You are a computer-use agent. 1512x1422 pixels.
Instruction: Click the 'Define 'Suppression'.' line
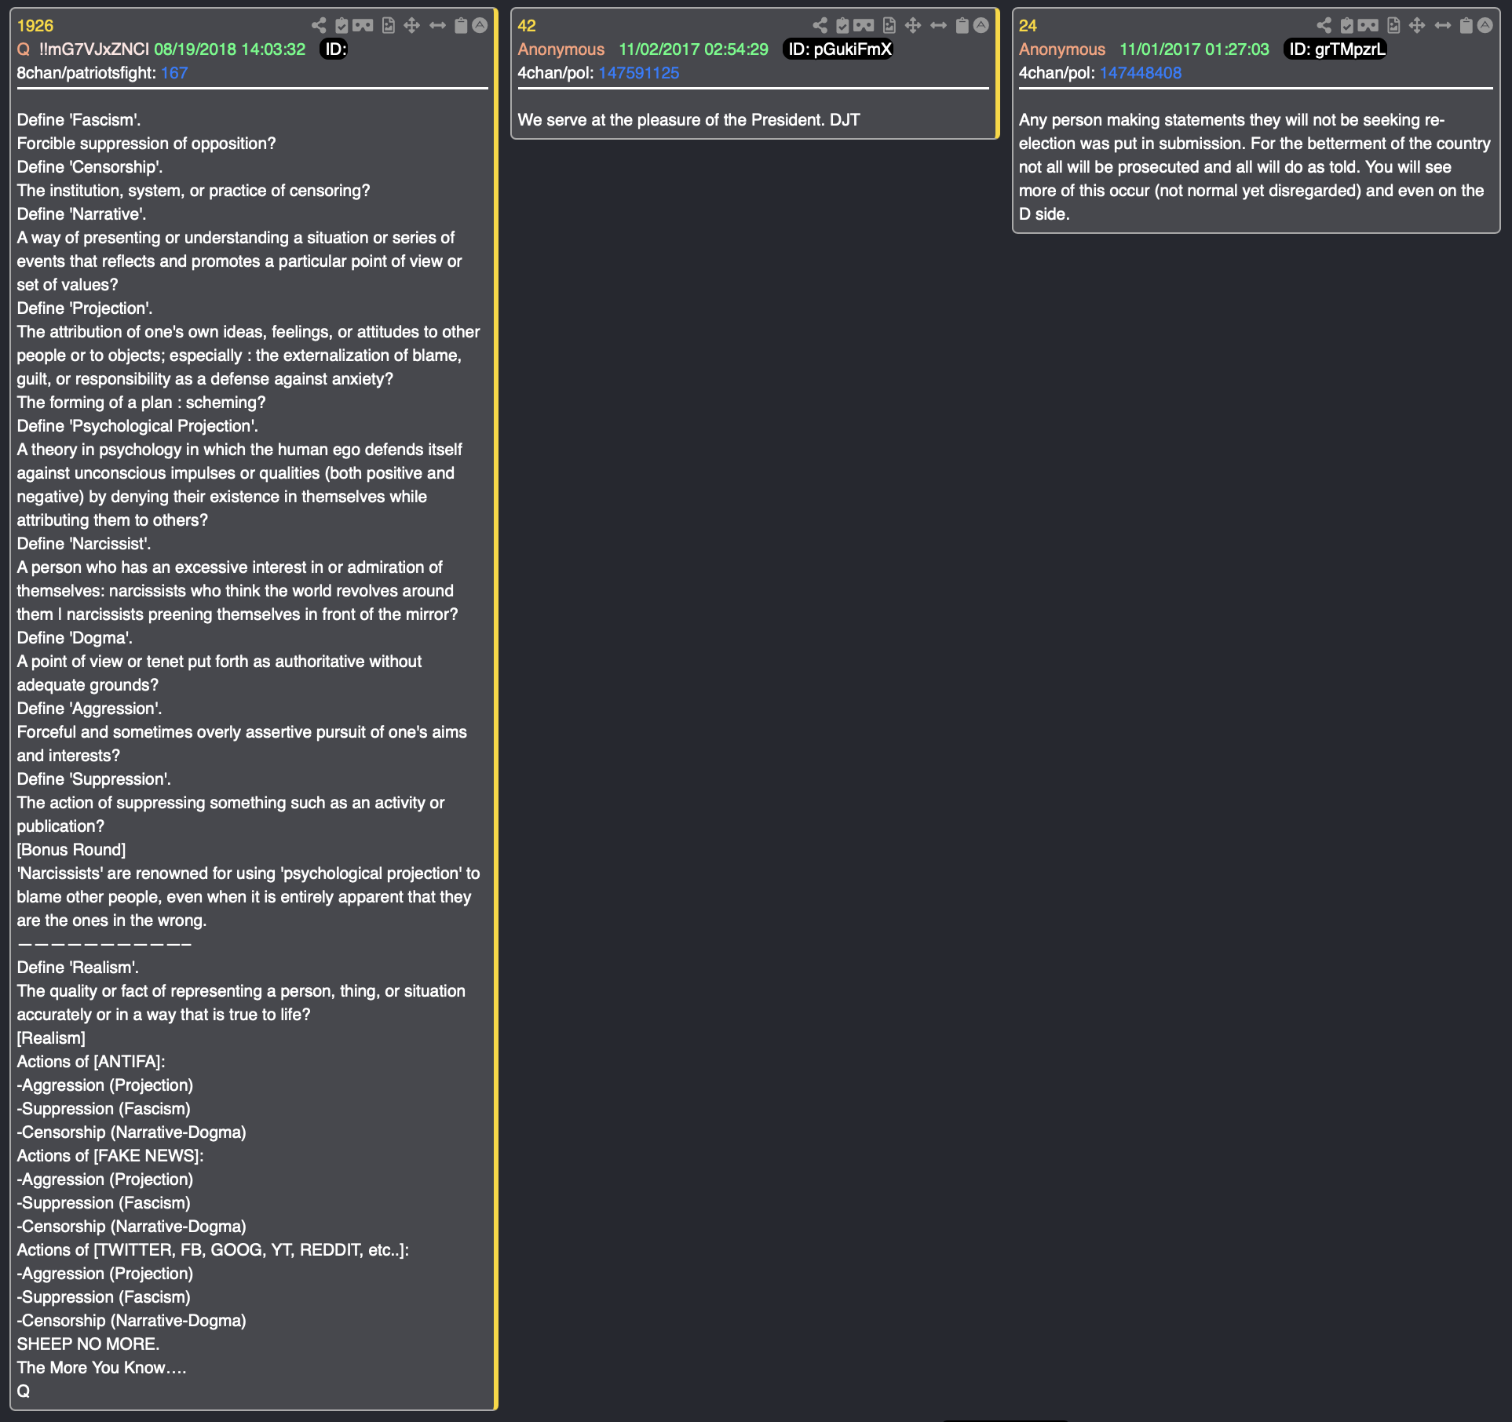click(94, 779)
